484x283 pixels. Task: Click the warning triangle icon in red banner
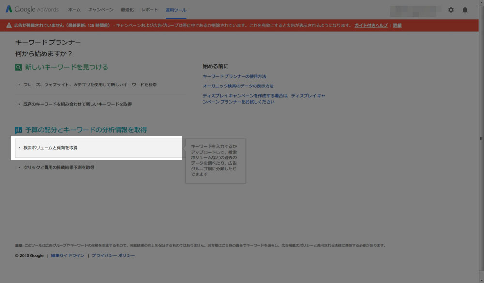[9, 26]
